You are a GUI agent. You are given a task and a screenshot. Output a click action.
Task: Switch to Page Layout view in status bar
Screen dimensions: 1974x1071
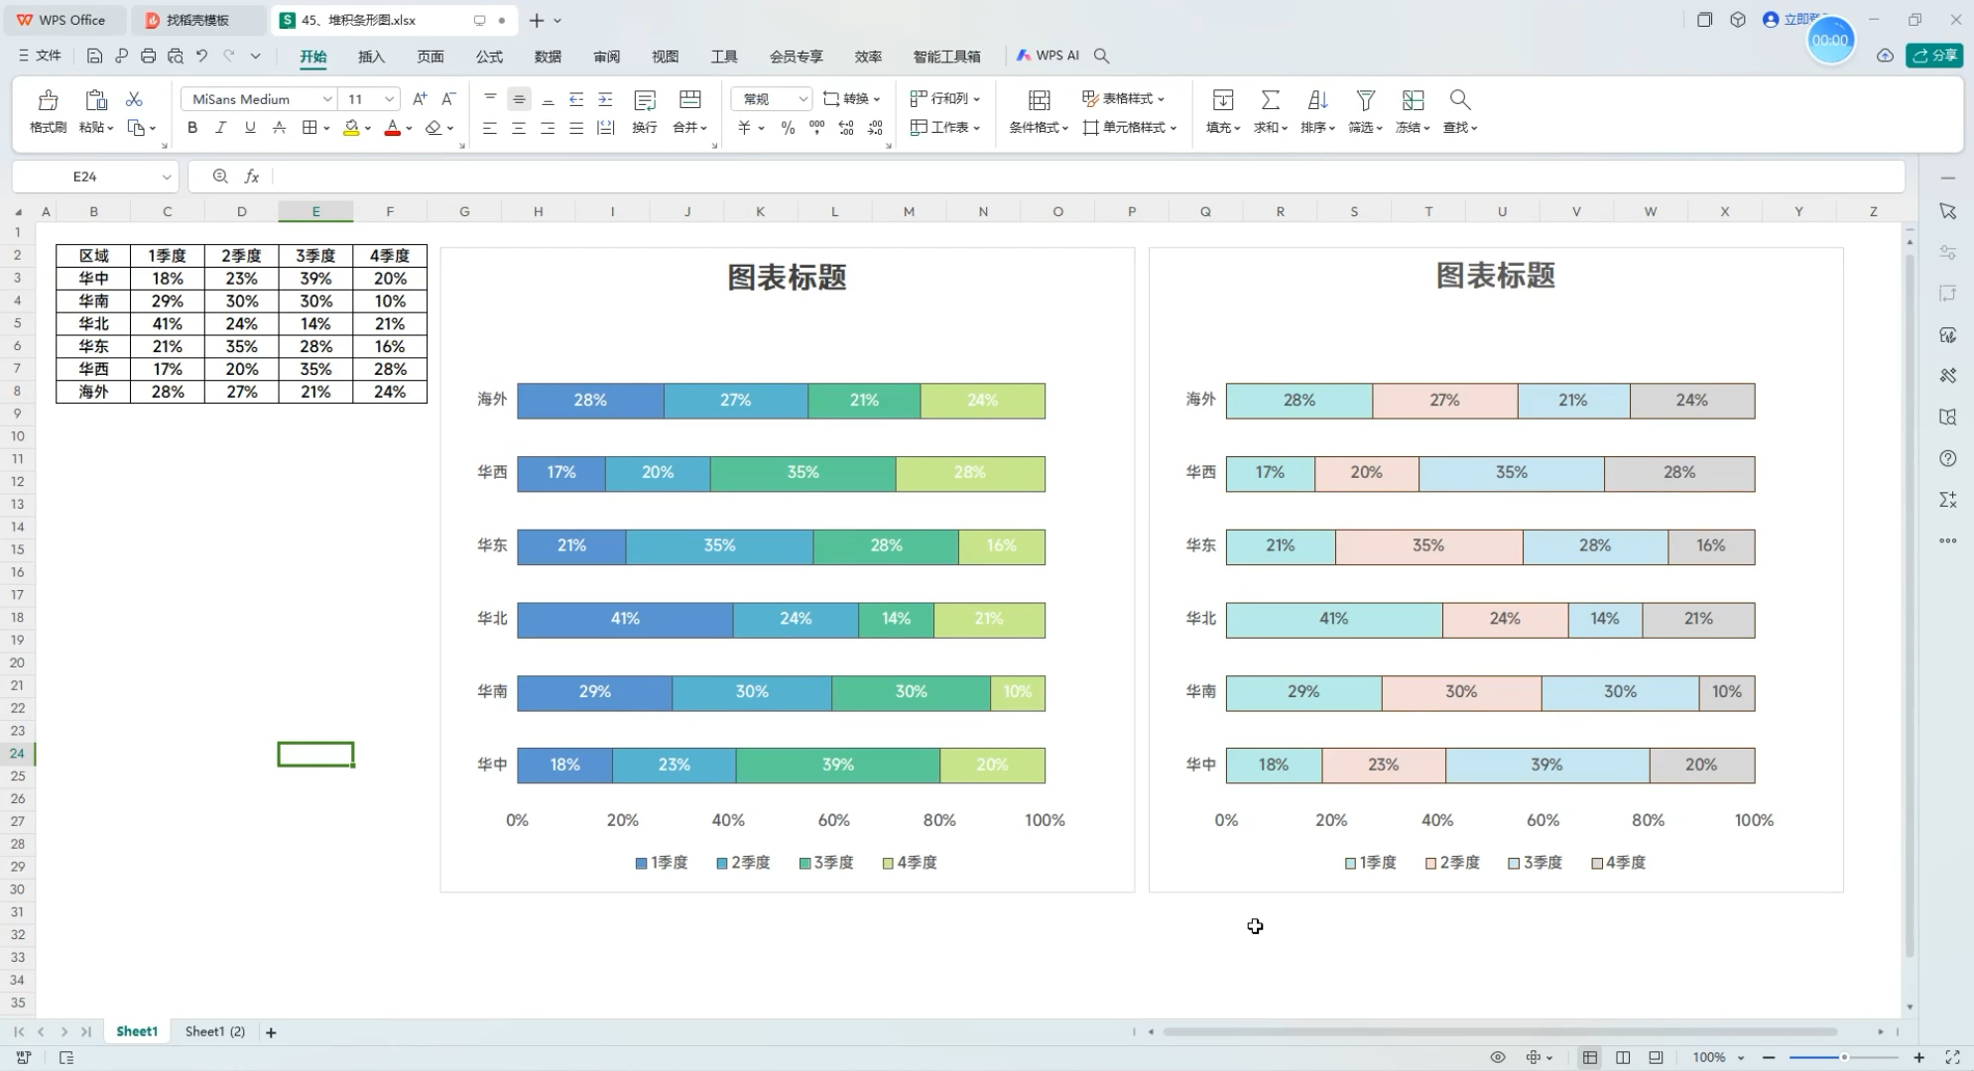click(x=1623, y=1057)
